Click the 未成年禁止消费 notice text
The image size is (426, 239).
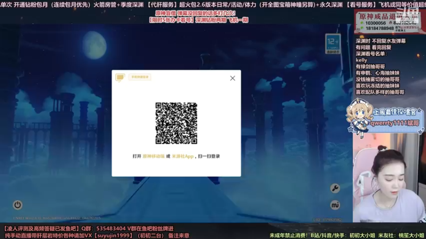pos(289,235)
